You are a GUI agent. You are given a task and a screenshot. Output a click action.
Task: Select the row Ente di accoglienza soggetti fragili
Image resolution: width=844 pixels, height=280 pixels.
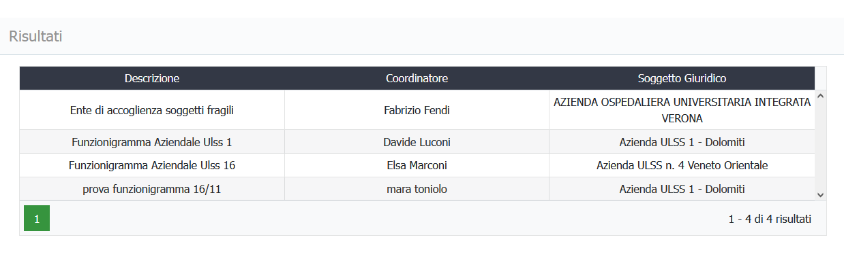(417, 110)
